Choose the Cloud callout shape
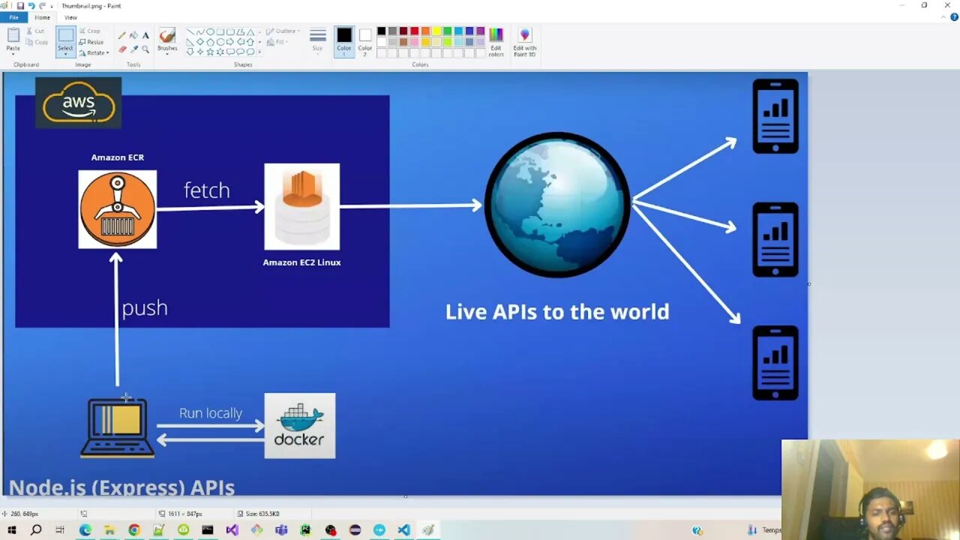Image resolution: width=960 pixels, height=540 pixels. (250, 52)
